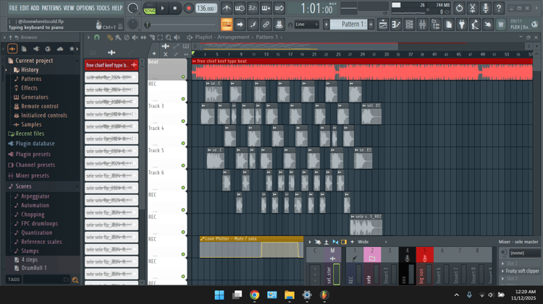The height and width of the screenshot is (304, 543).
Task: Open the FILE menu
Action: (13, 8)
